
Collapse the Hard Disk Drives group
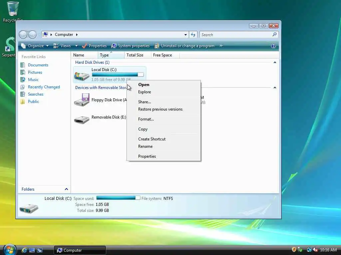[x=275, y=62]
